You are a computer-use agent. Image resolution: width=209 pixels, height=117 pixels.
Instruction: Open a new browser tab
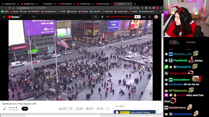135,4
